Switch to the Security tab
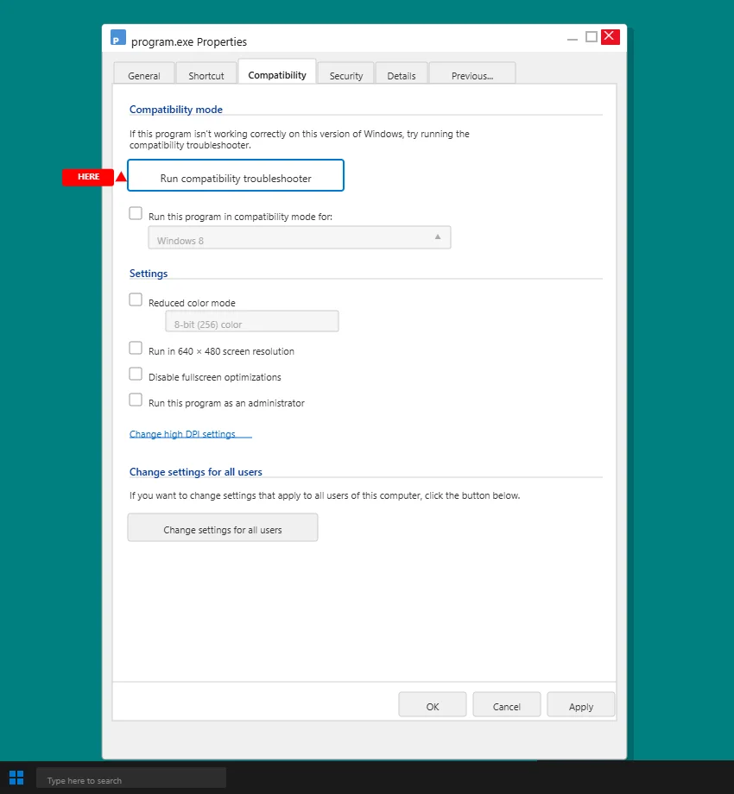Screen dimensions: 734x794 coord(345,75)
